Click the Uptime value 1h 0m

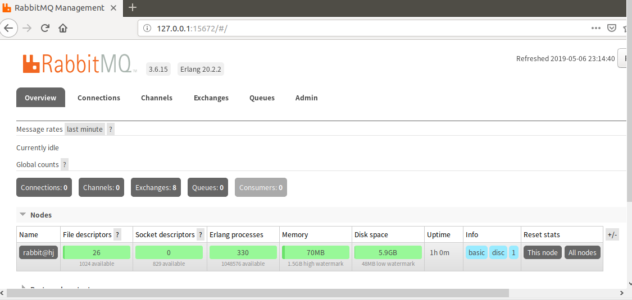point(440,252)
